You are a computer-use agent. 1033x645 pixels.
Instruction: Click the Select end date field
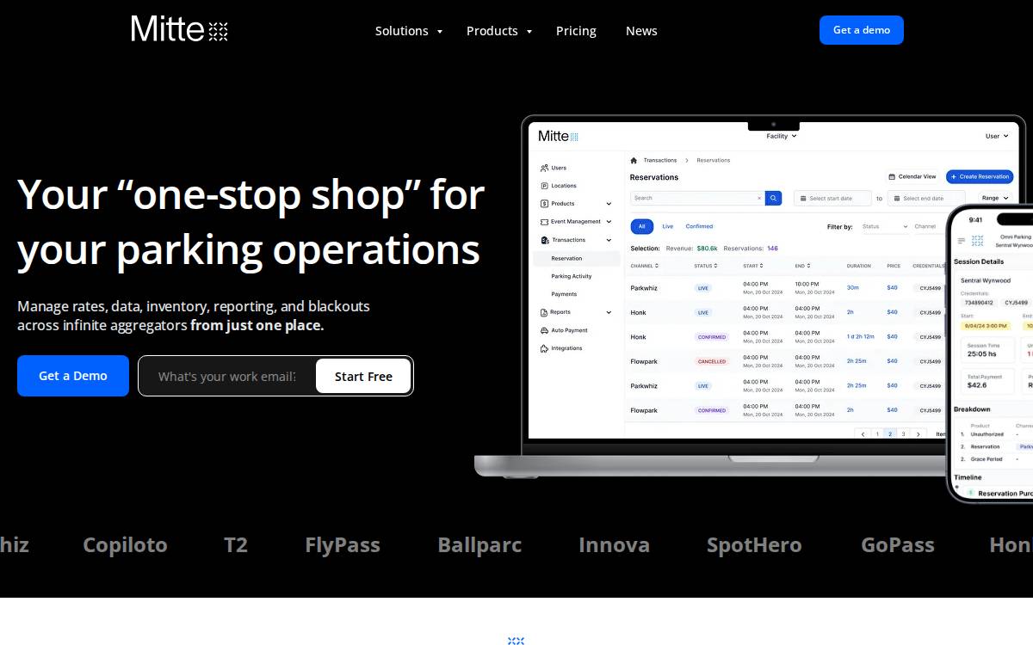926,198
